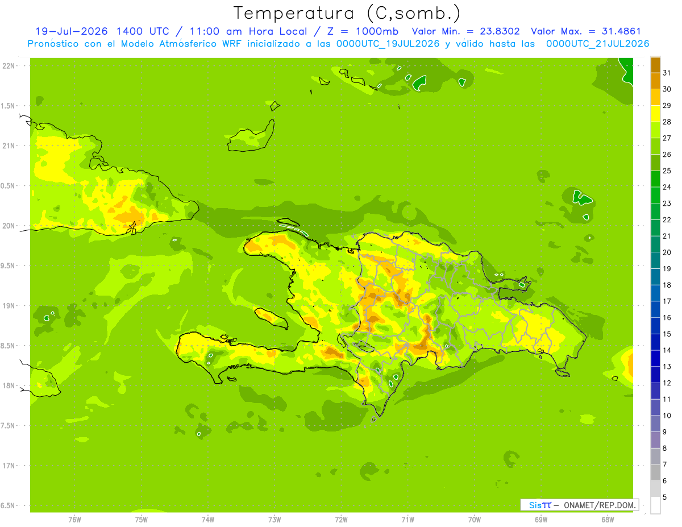Click the '19N' latitude label
The width and height of the screenshot is (682, 527).
[x=9, y=306]
